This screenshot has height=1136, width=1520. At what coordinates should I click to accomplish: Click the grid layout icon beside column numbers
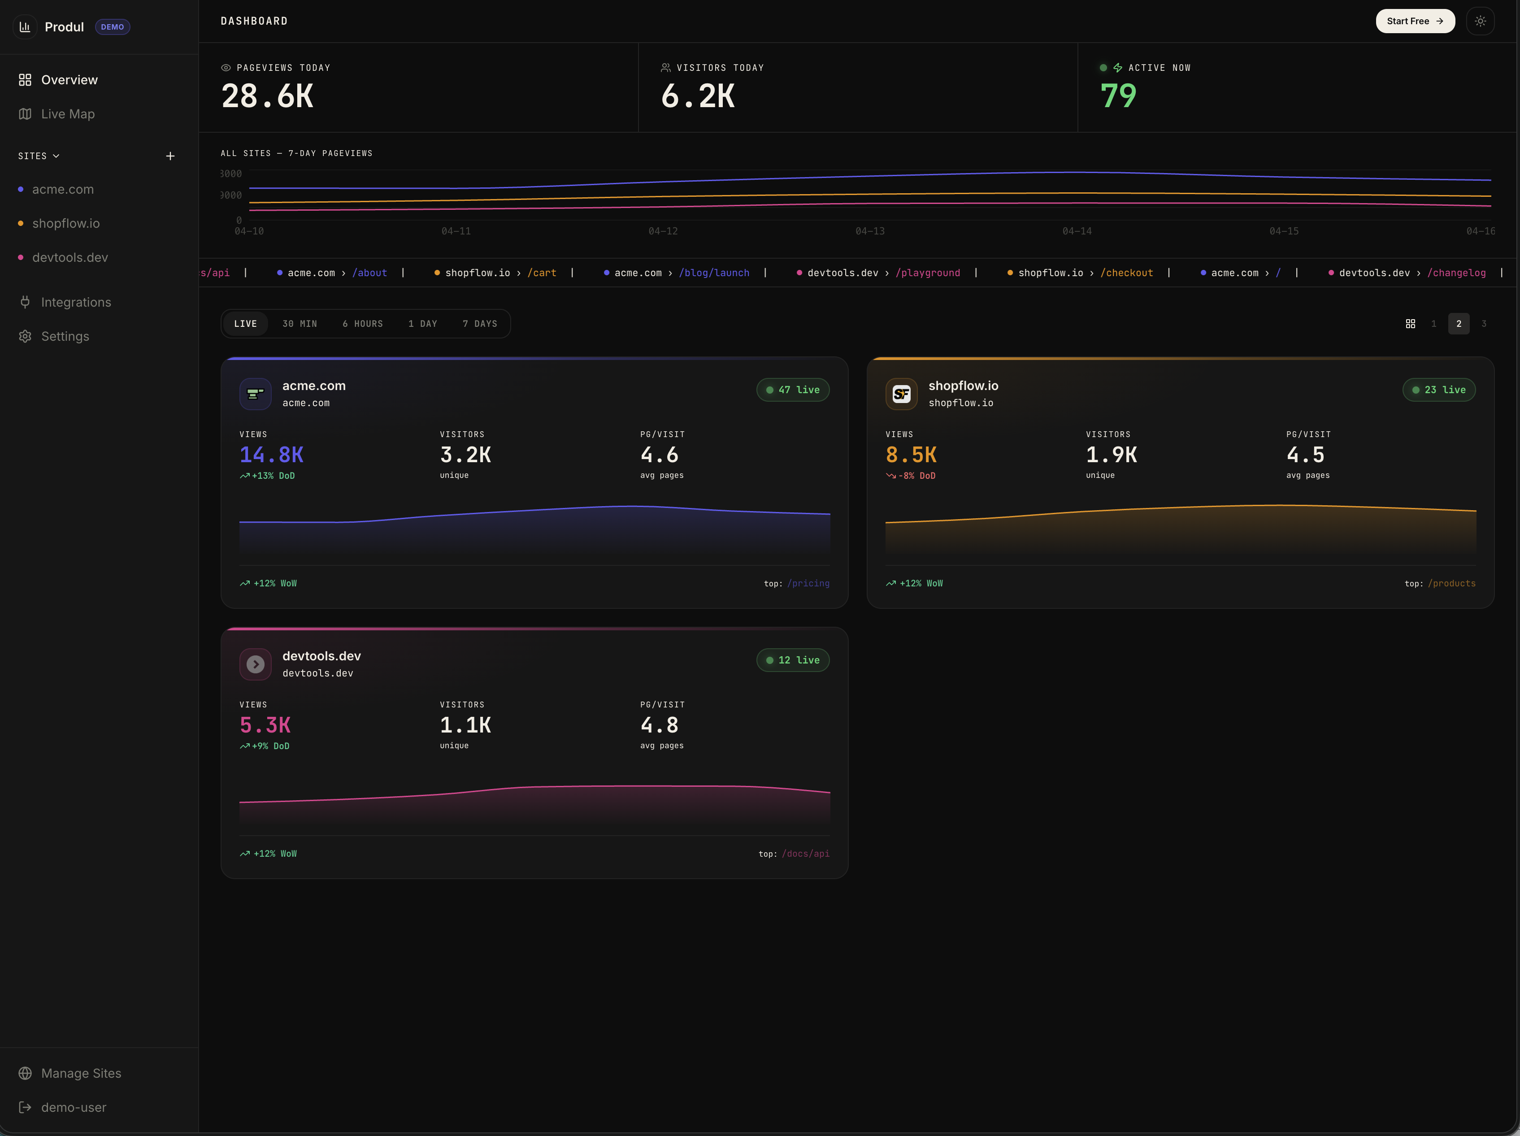click(x=1410, y=324)
